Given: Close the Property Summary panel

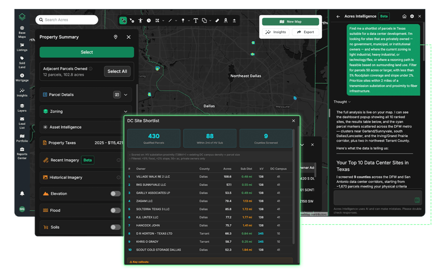Looking at the screenshot, I should pyautogui.click(x=128, y=37).
